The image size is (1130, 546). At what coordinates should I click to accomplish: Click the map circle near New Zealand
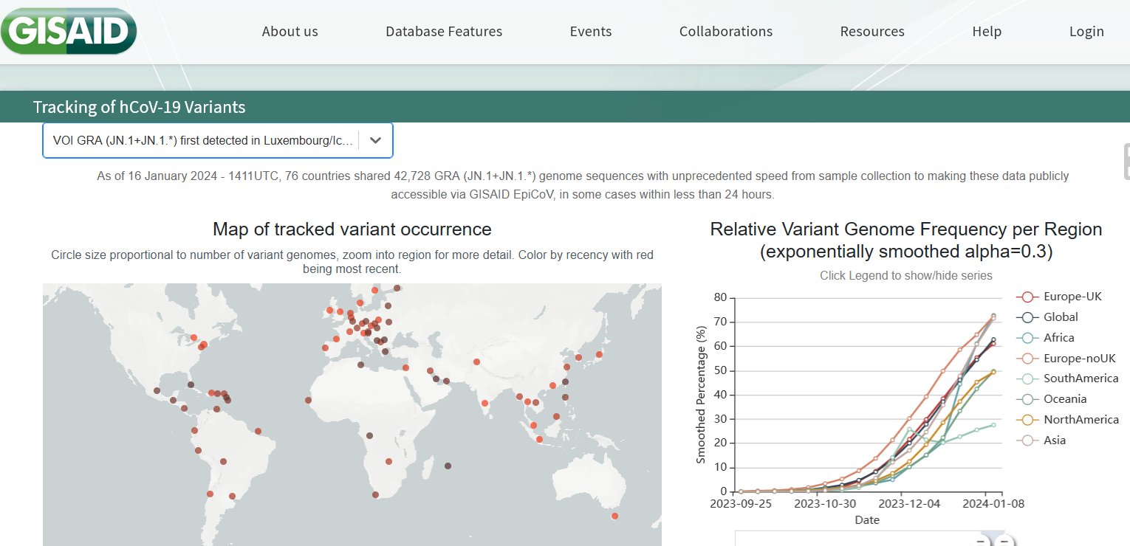[x=614, y=516]
